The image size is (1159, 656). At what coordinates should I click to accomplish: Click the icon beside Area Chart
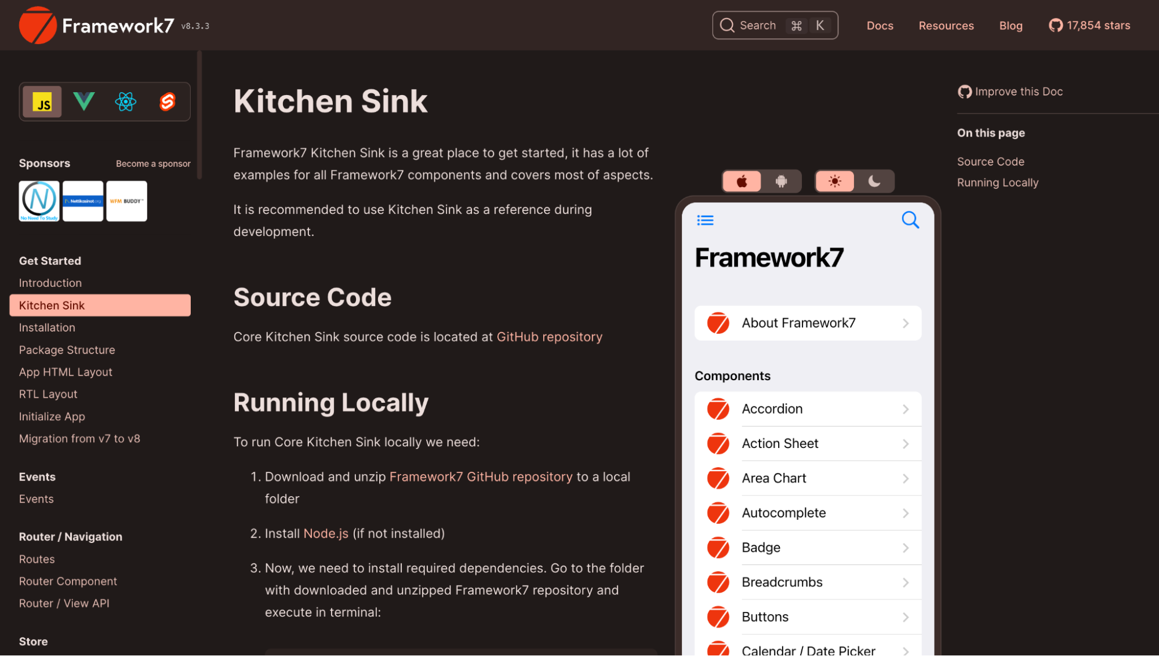coord(718,479)
